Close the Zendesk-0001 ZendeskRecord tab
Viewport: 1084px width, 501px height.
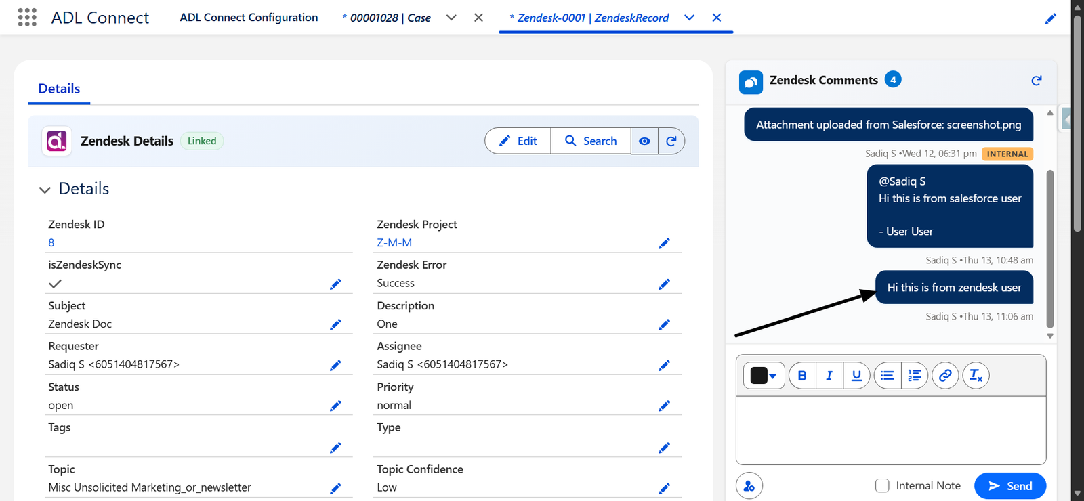point(717,18)
